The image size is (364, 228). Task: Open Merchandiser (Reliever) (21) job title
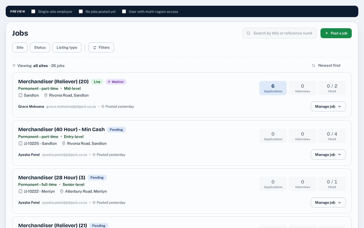53,225
